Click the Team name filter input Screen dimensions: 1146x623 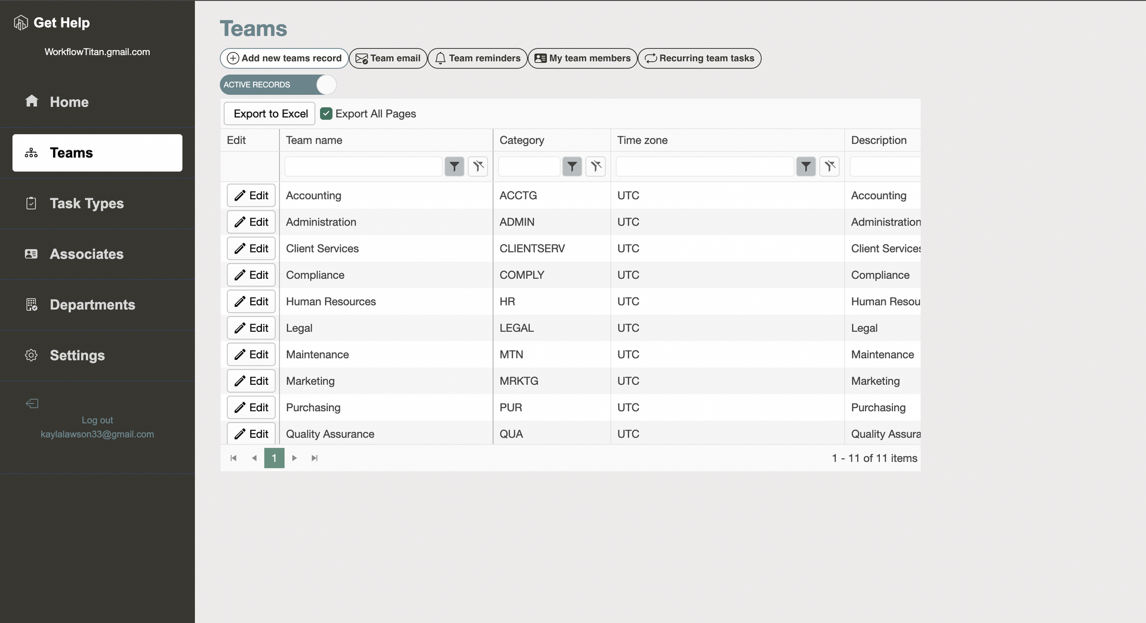(363, 166)
